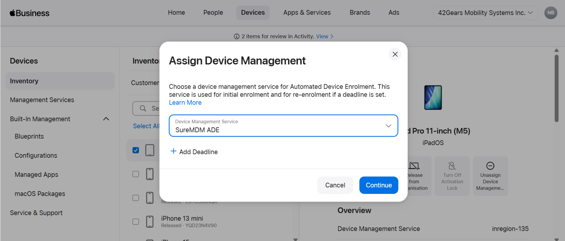Click the iPad Pro device thumbnail
565x241 pixels.
coord(433,98)
